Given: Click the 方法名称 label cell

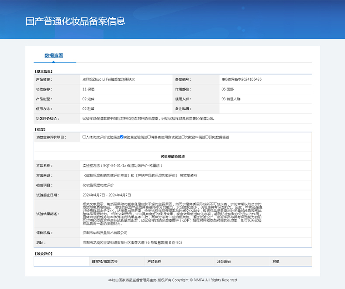Looking at the screenshot, I should pos(57,166).
